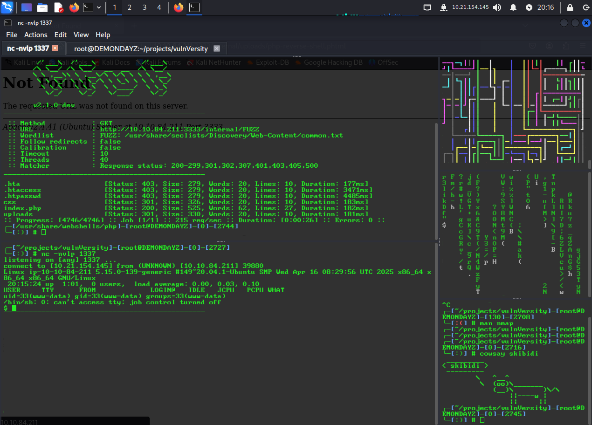The width and height of the screenshot is (592, 425).
Task: Close the nc -nvlp 1337 tab
Action: pos(55,48)
